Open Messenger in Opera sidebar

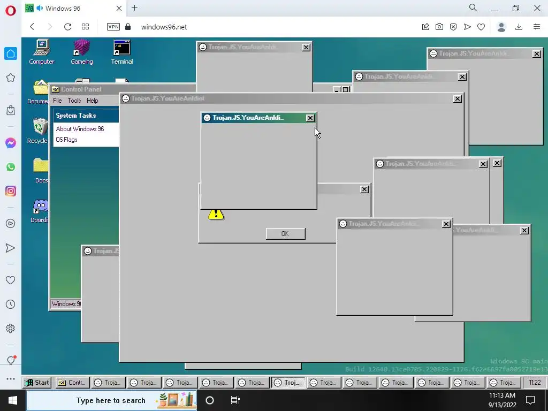(x=11, y=143)
